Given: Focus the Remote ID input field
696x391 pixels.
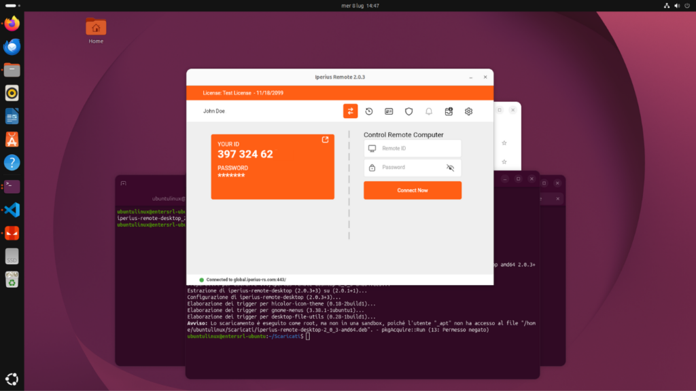Looking at the screenshot, I should [x=413, y=149].
